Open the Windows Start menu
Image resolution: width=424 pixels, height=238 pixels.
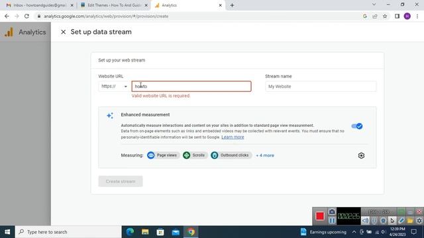pyautogui.click(x=7, y=232)
